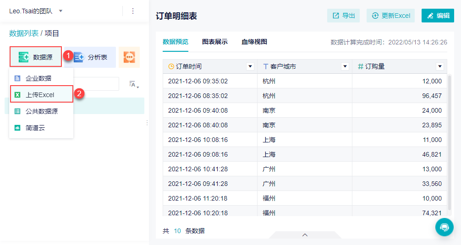The height and width of the screenshot is (245, 461).
Task: Click the 数据列表 breadcrumb link
Action: (24, 33)
